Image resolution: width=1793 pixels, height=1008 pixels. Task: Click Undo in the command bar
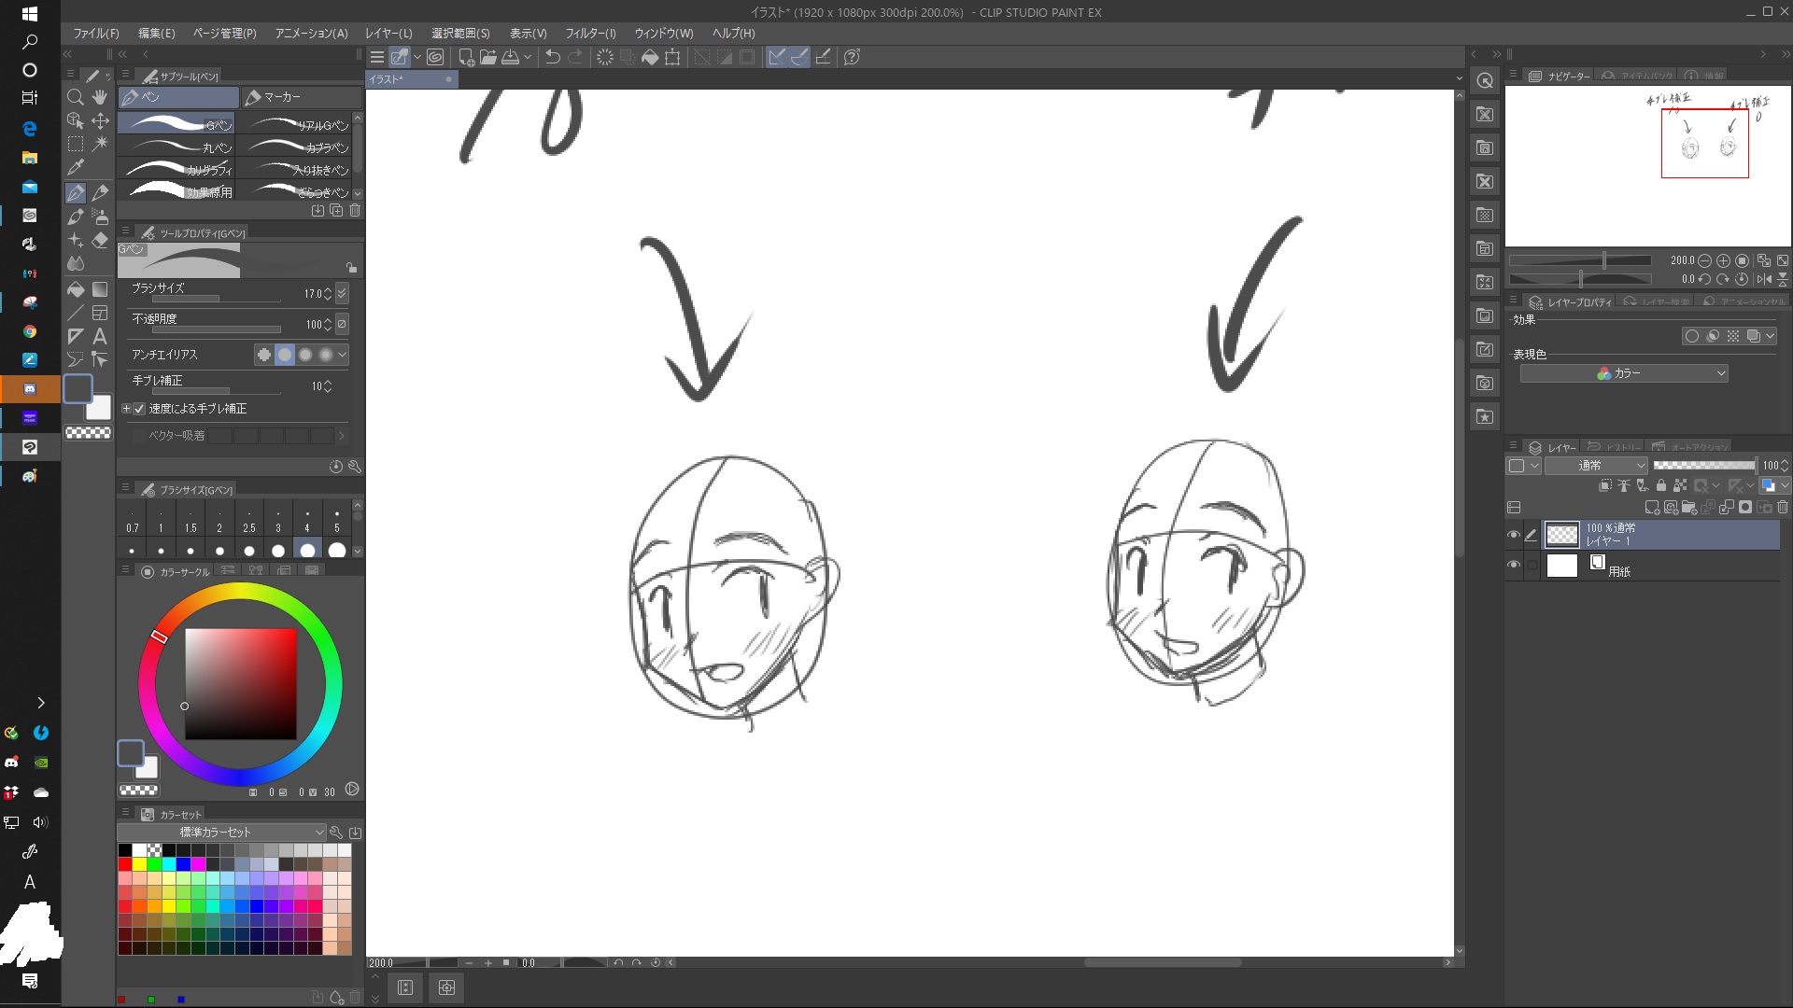click(x=552, y=57)
